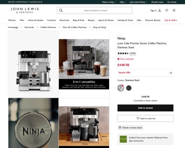Click the Collect from nearest Waitrose banner
The image size is (185, 148).
(x=145, y=139)
